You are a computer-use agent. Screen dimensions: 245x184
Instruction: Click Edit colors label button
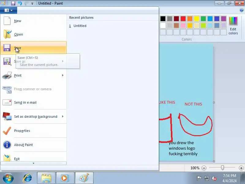(x=233, y=31)
